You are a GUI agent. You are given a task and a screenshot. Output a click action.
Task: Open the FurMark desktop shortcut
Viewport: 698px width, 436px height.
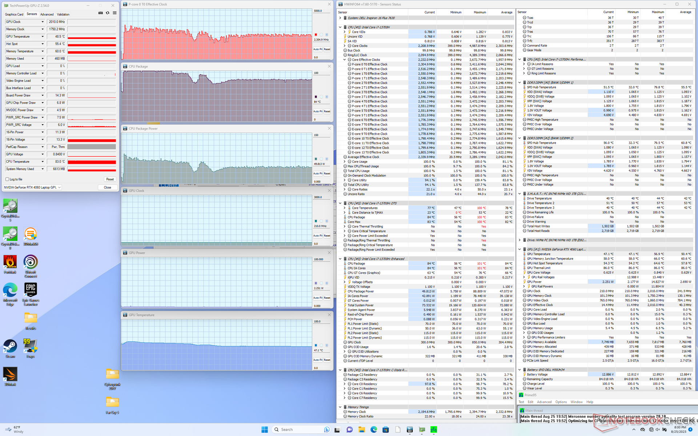point(10,262)
